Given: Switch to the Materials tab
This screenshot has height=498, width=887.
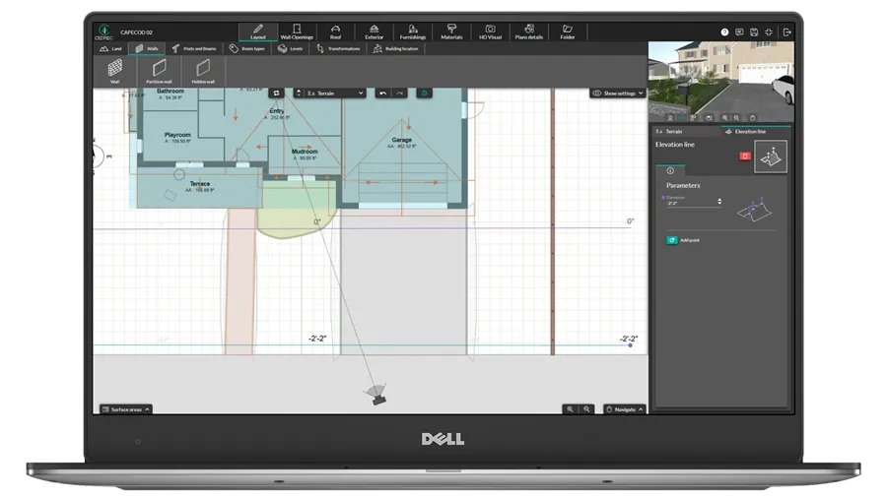Looking at the screenshot, I should click(x=451, y=31).
